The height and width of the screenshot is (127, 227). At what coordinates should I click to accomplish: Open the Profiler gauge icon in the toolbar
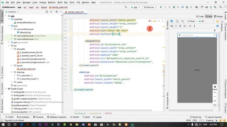tap(183, 7)
